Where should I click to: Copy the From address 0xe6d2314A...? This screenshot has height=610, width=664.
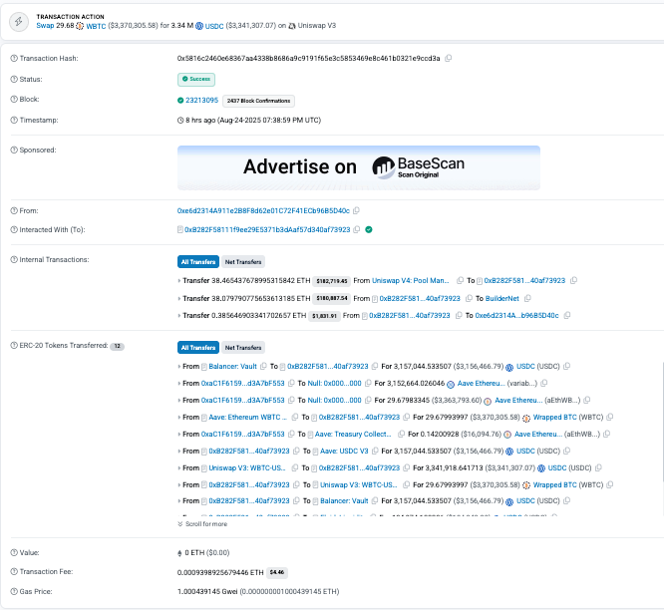(x=357, y=211)
